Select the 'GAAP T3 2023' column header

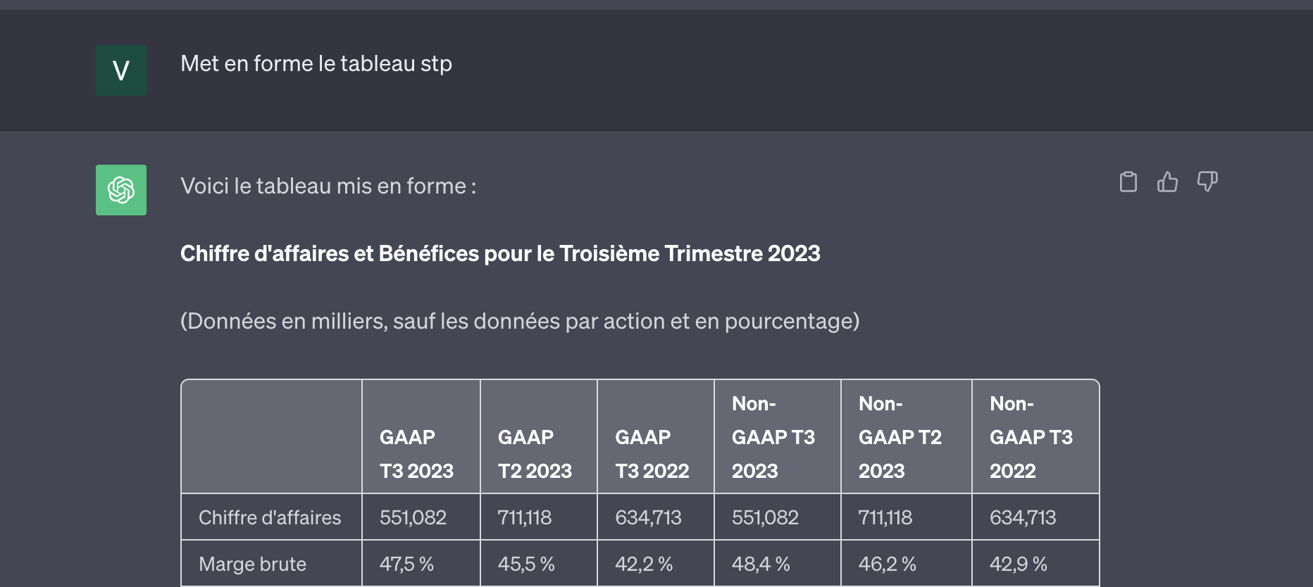pyautogui.click(x=421, y=437)
